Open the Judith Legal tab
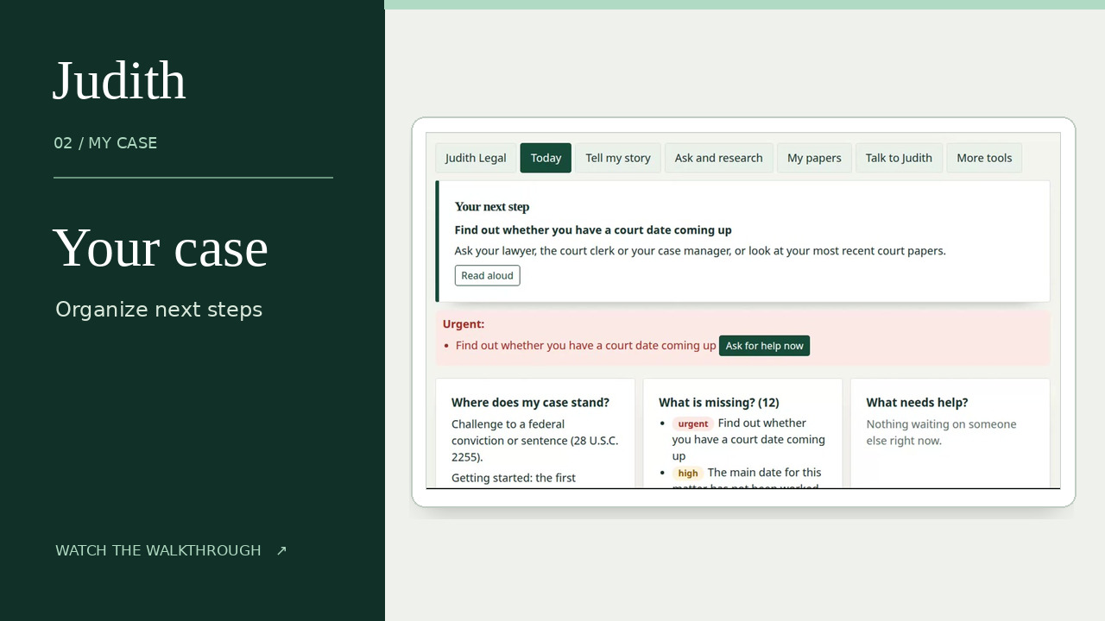Screen dimensions: 1105x621 click(x=476, y=158)
